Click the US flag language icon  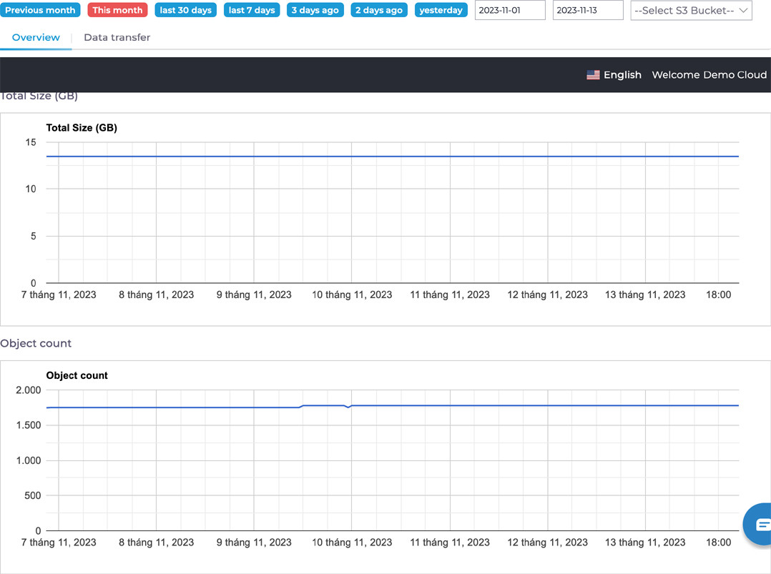pyautogui.click(x=593, y=75)
